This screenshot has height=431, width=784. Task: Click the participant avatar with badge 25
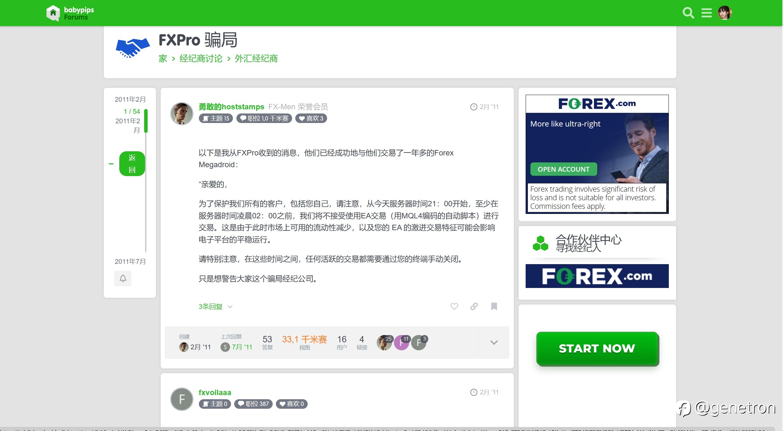[384, 343]
